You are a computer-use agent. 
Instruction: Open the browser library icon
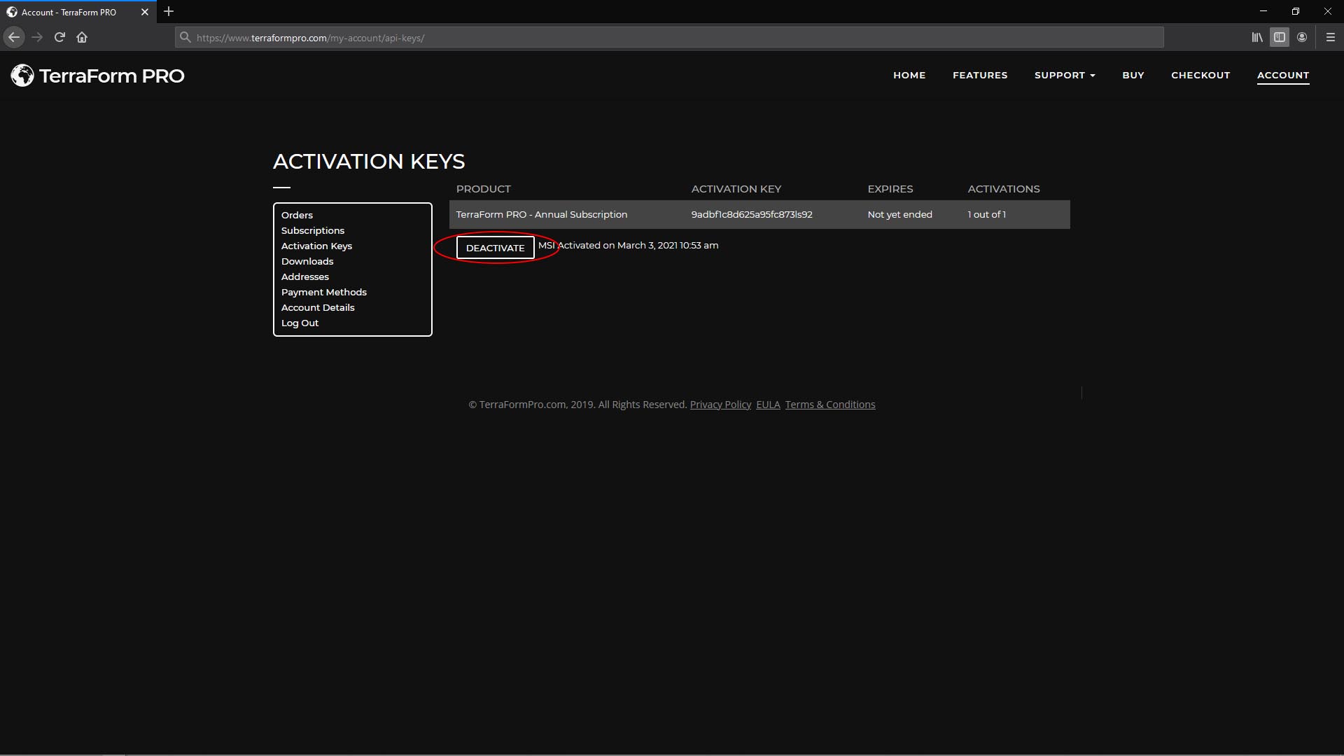(x=1257, y=37)
